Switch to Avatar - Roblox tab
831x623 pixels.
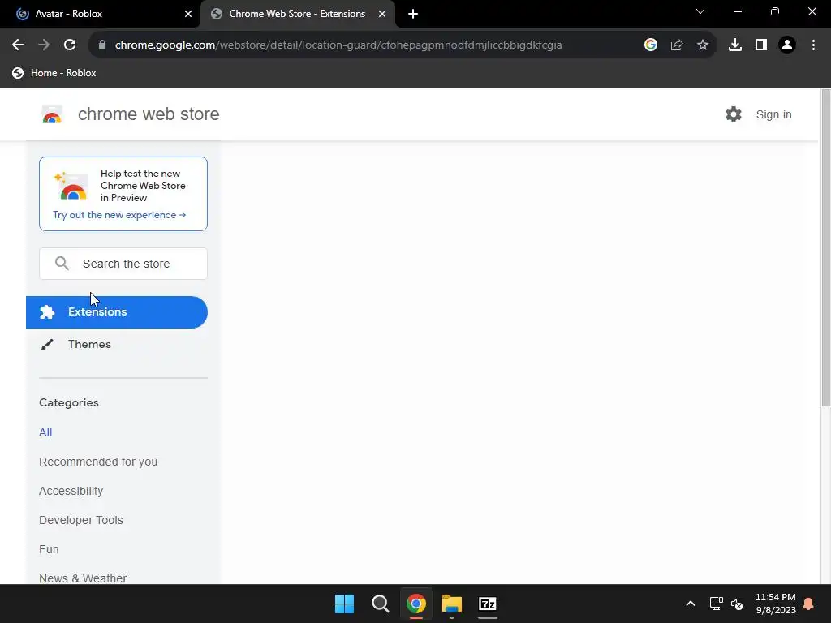[101, 14]
